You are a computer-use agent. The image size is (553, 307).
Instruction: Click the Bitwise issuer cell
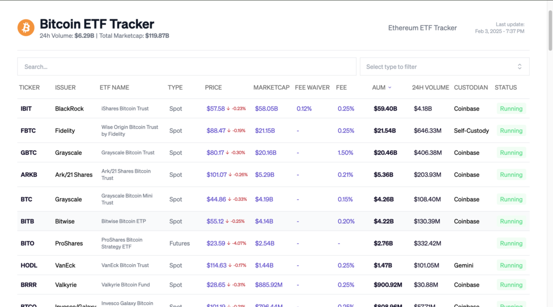(65, 221)
